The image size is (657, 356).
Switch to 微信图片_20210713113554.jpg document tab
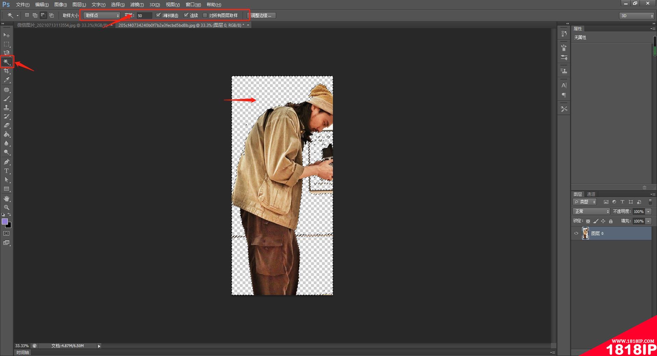click(x=65, y=25)
